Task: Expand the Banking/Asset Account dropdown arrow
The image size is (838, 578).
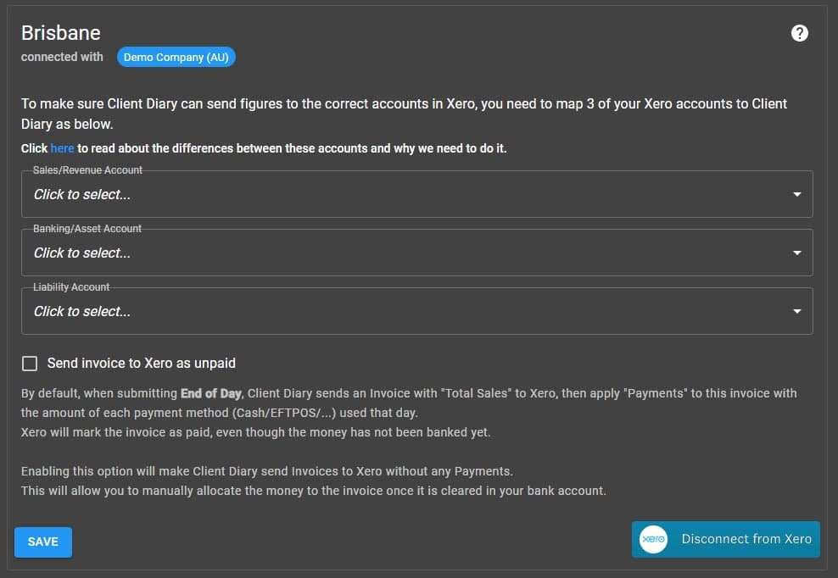Action: coord(796,253)
